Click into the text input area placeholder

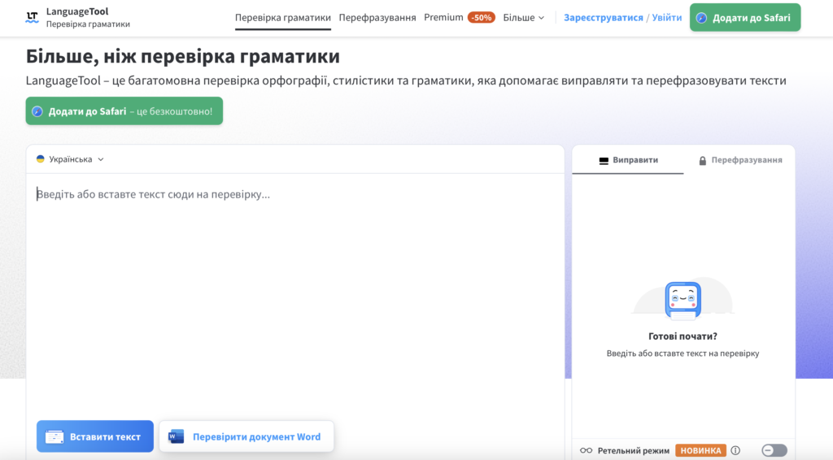[x=153, y=194]
